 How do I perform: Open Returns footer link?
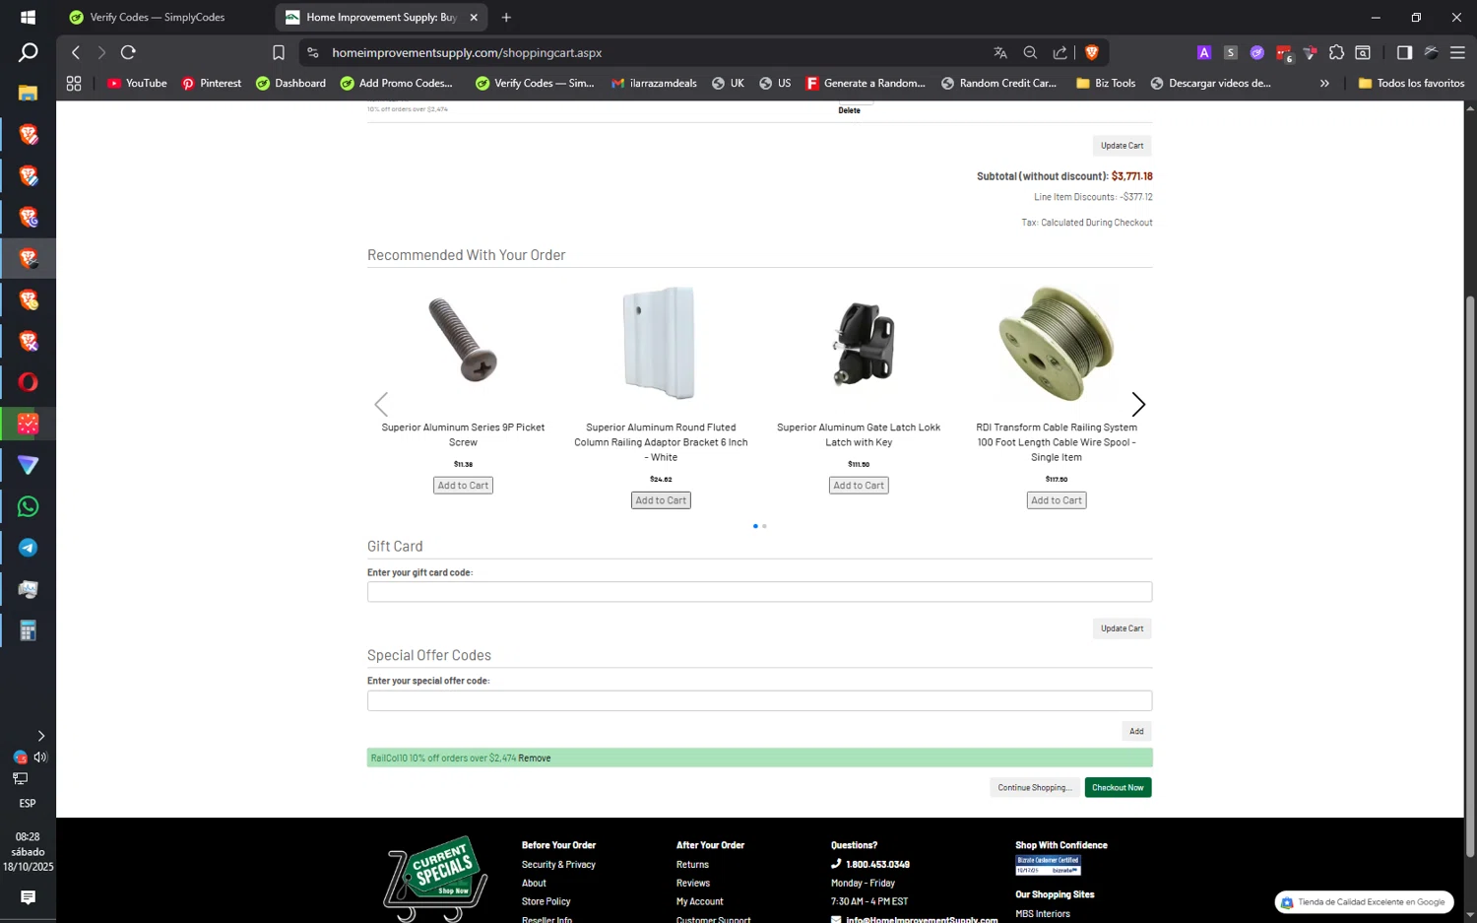click(692, 864)
